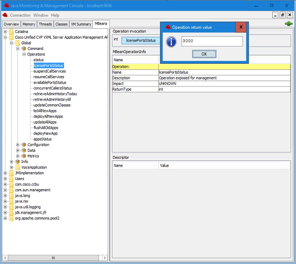Collapse the Cisco Unified CVP VXML Server node
296x264 pixels.
(x=5, y=37)
